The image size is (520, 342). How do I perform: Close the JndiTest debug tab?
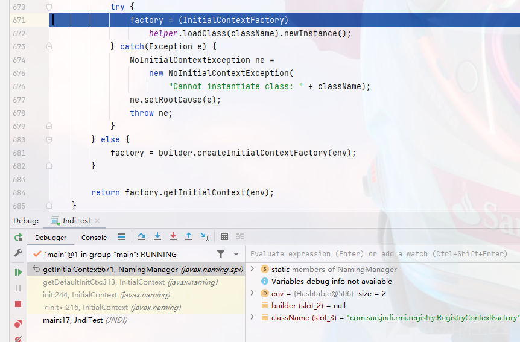click(97, 221)
